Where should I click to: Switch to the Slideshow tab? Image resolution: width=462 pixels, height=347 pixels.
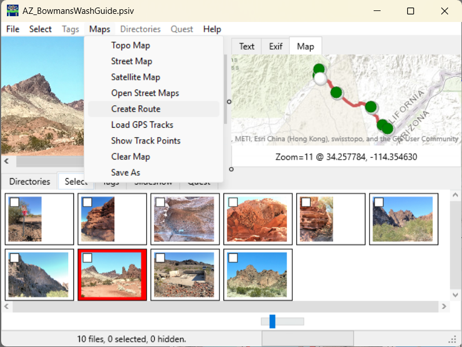[x=154, y=181]
